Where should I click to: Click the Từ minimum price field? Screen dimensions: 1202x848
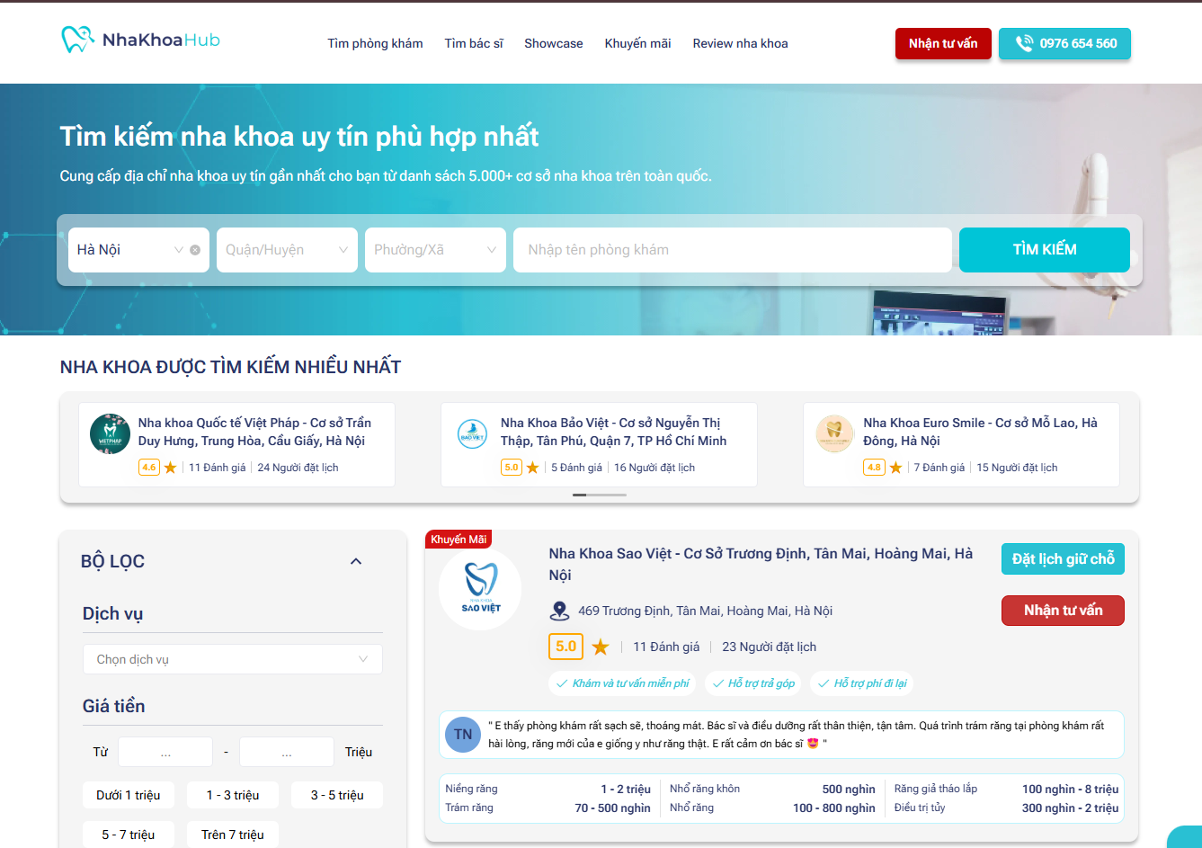click(x=165, y=752)
